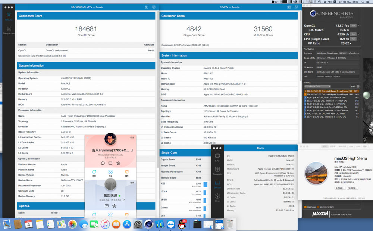The height and width of the screenshot is (231, 373).
Task: Select CPU icon in Device window sidebar
Action: click(x=217, y=157)
